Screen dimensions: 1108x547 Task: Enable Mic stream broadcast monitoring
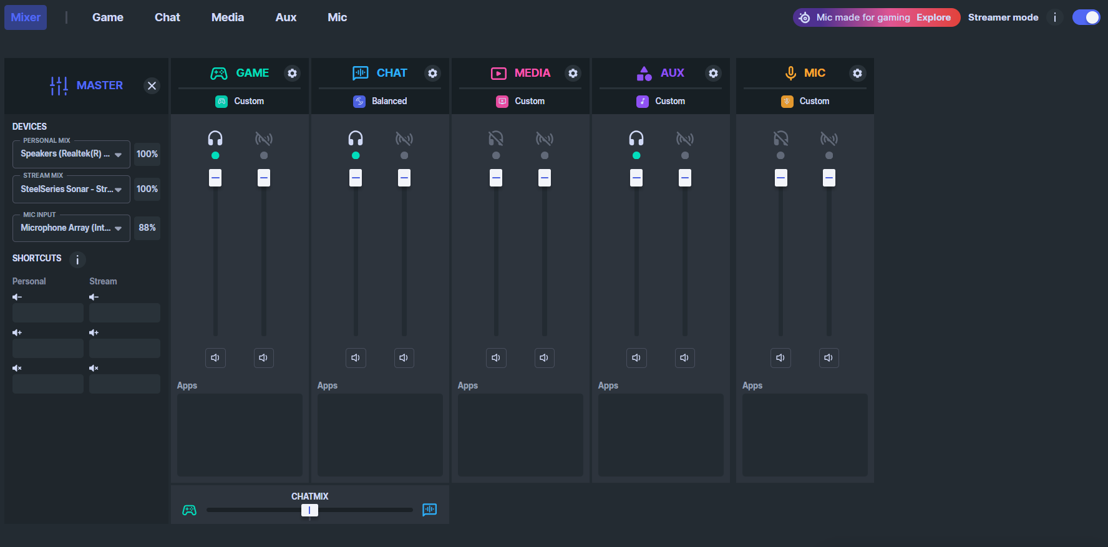click(x=829, y=138)
